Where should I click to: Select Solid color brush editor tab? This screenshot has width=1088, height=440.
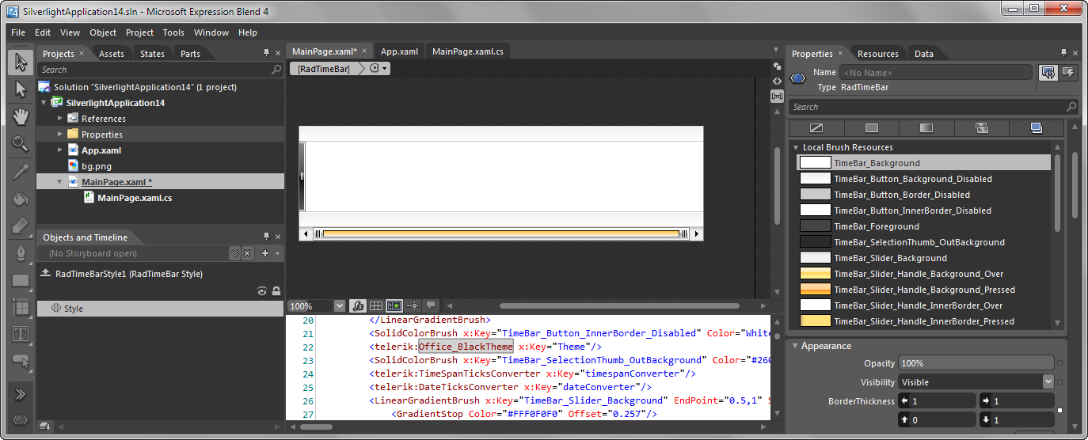pyautogui.click(x=872, y=127)
